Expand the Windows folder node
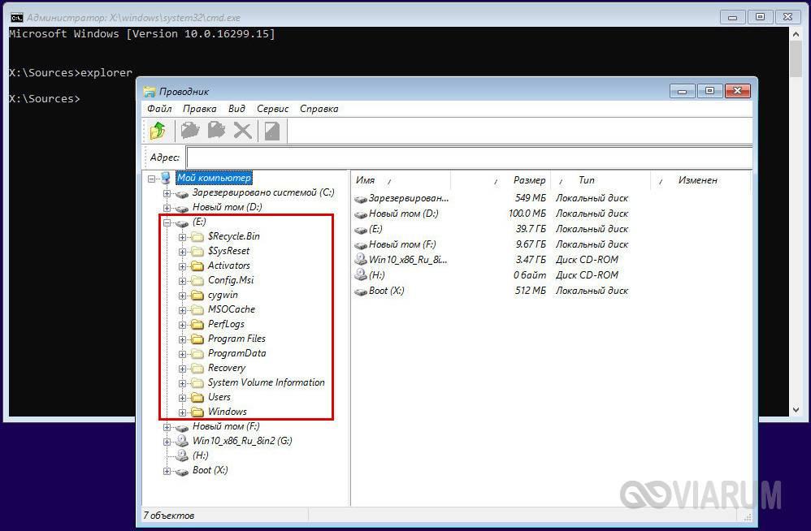 182,412
